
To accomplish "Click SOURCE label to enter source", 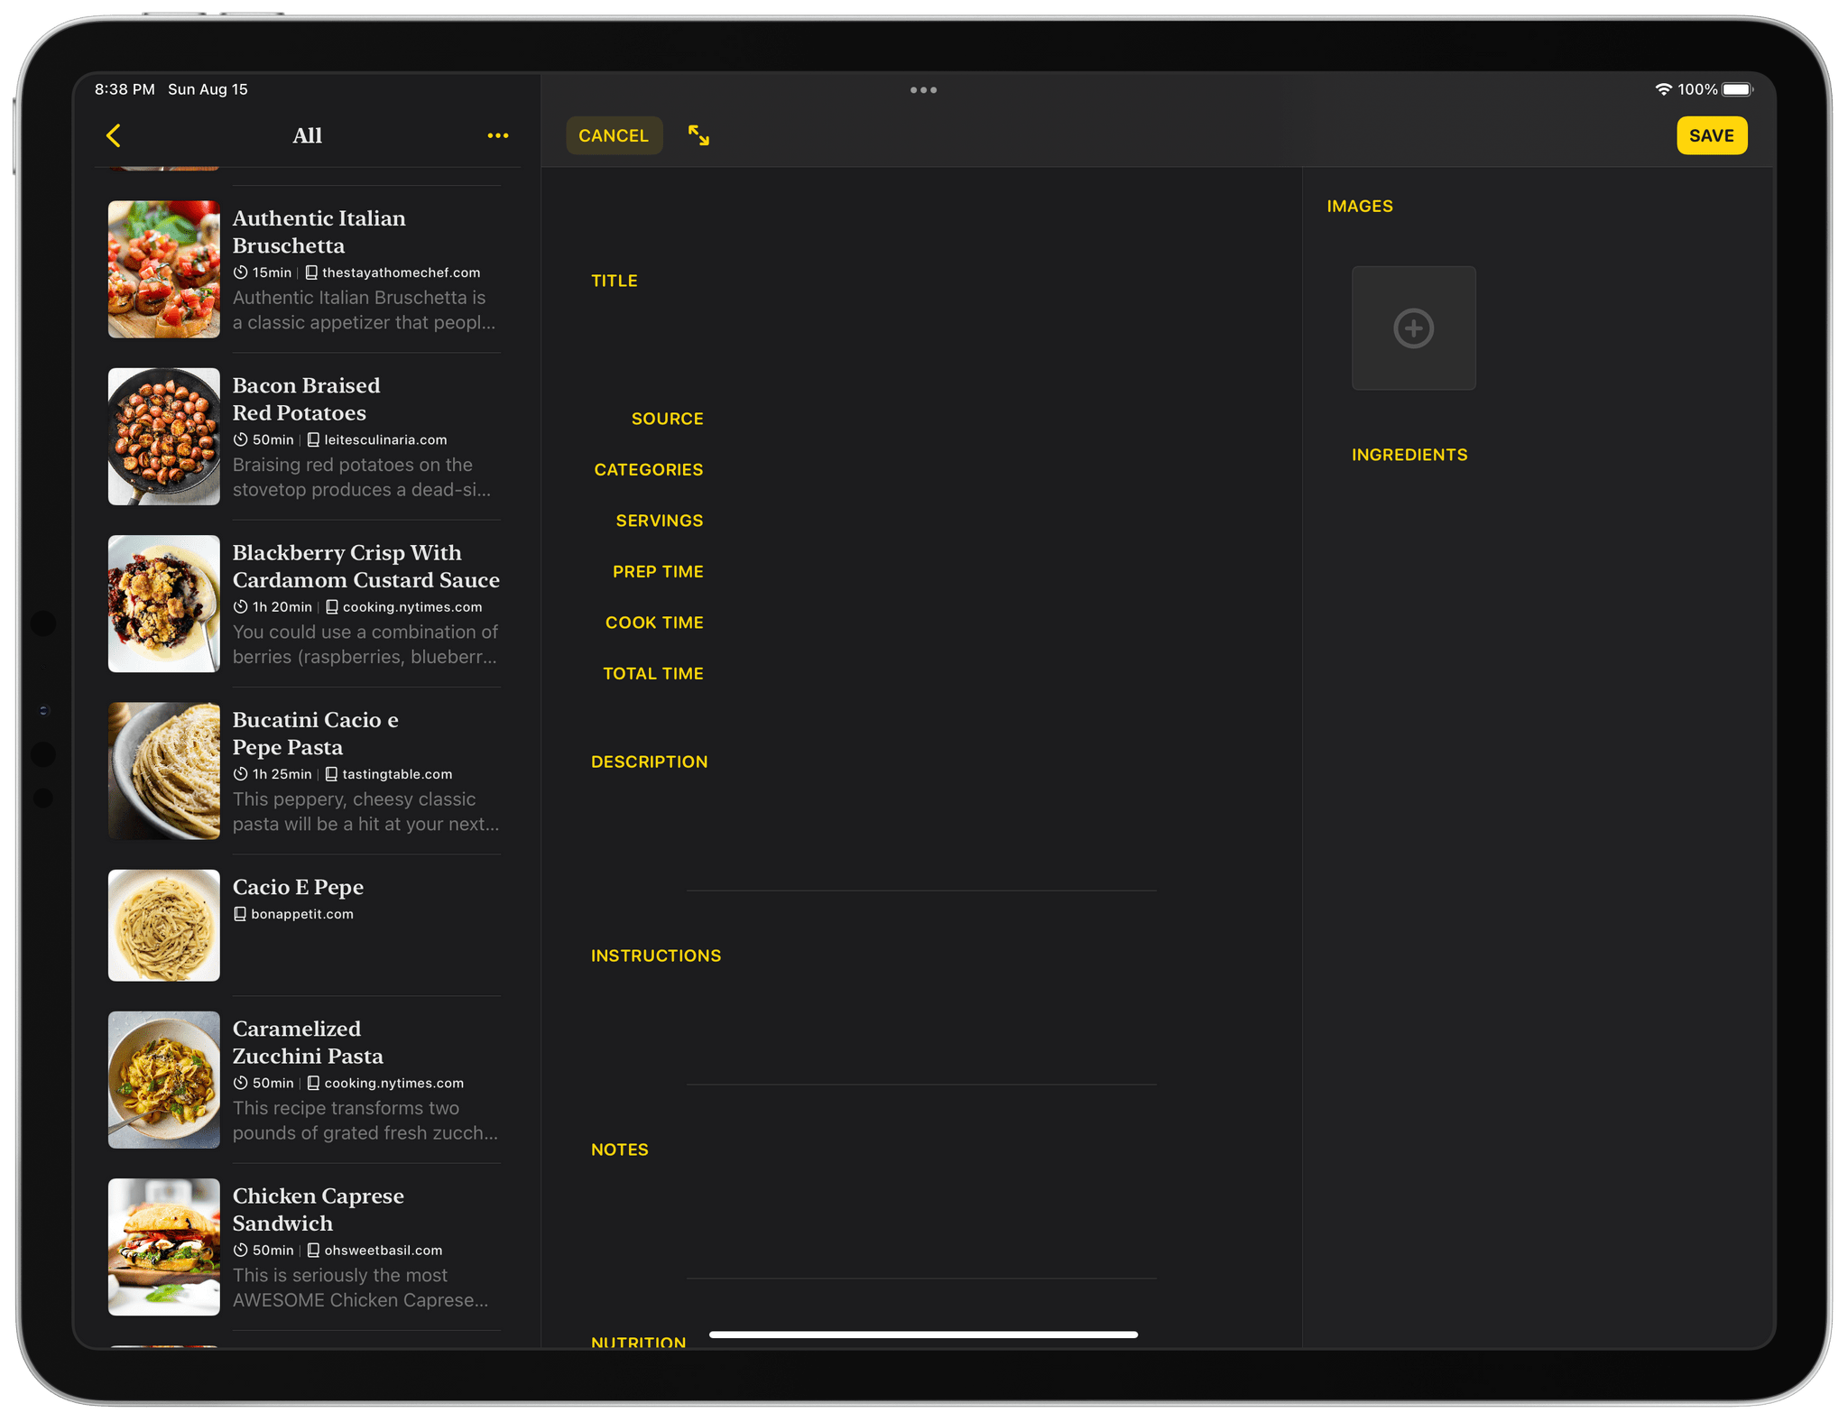I will [666, 419].
